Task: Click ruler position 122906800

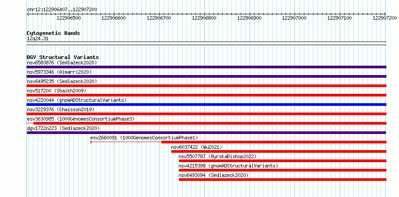Action: click(x=204, y=18)
